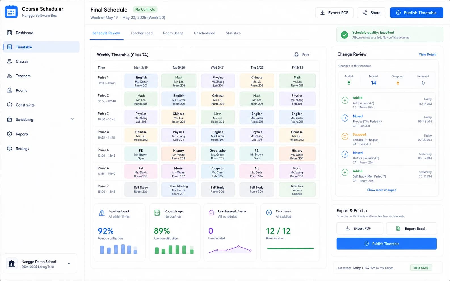Show more changes in Change Review
Screen dimensions: 450x281
pos(381,190)
